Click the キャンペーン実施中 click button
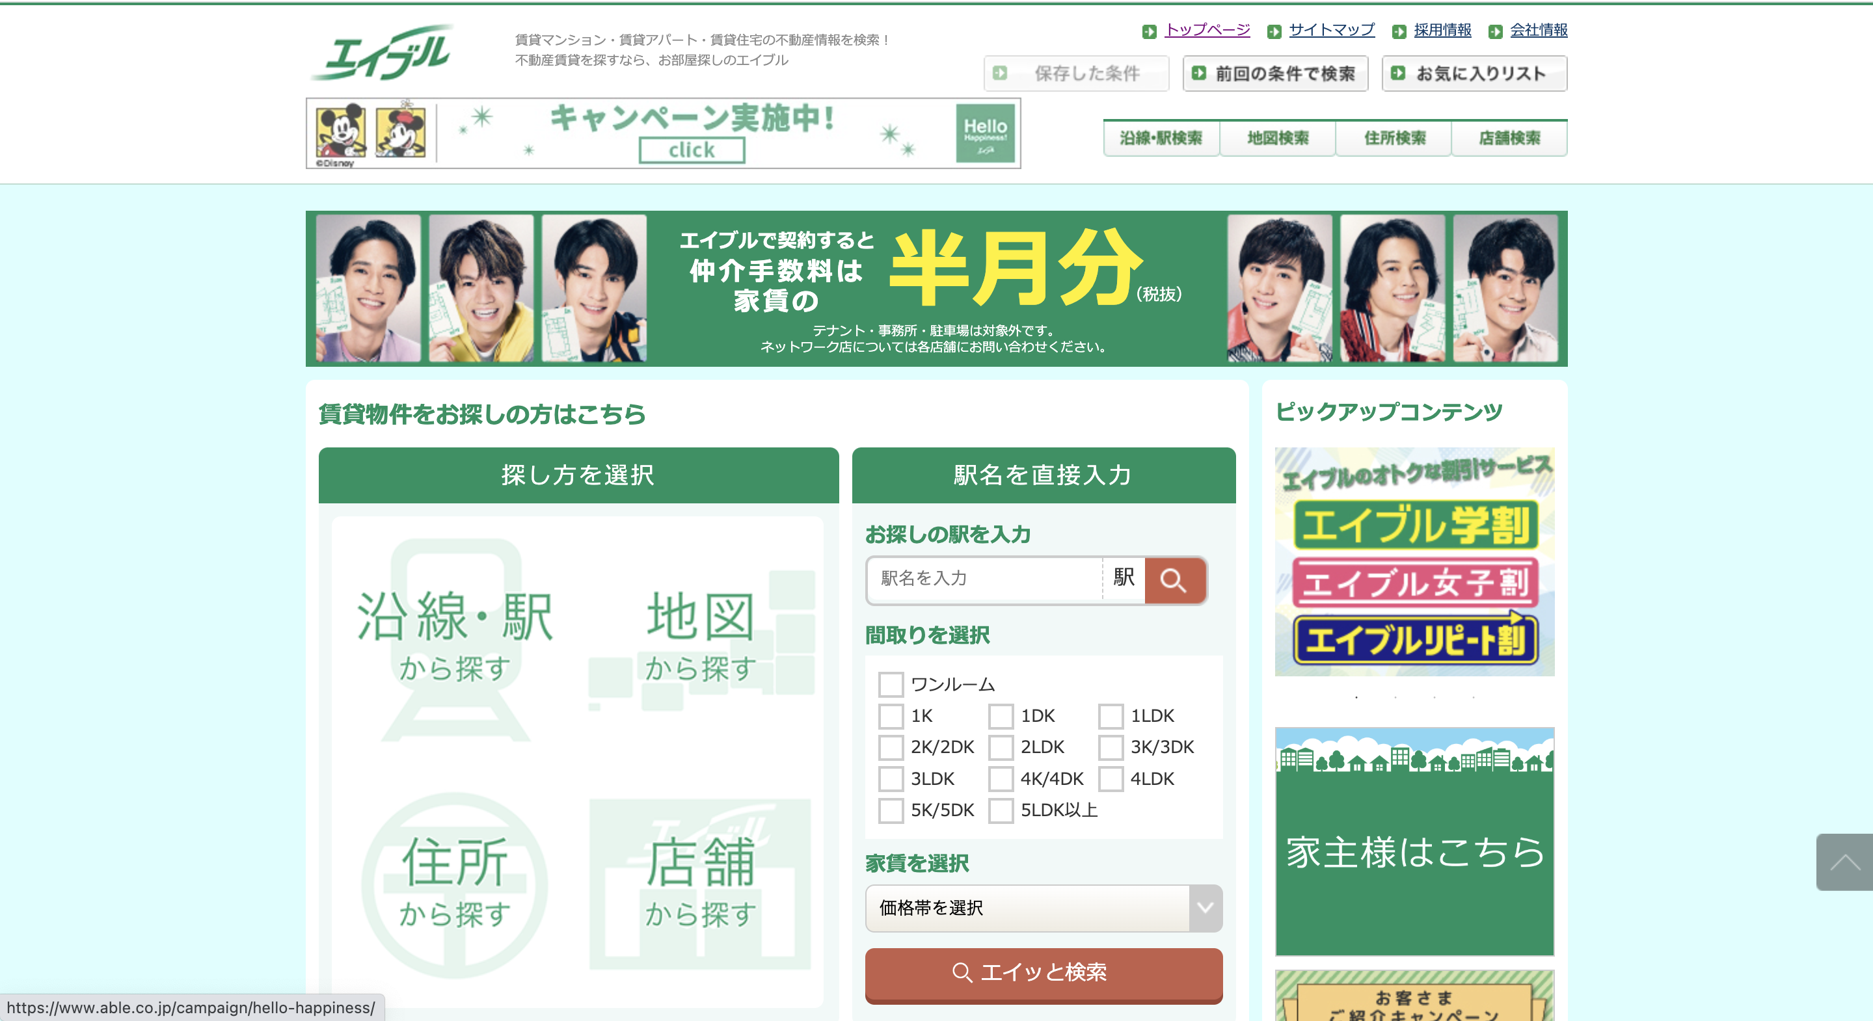Image resolution: width=1873 pixels, height=1021 pixels. [x=692, y=150]
